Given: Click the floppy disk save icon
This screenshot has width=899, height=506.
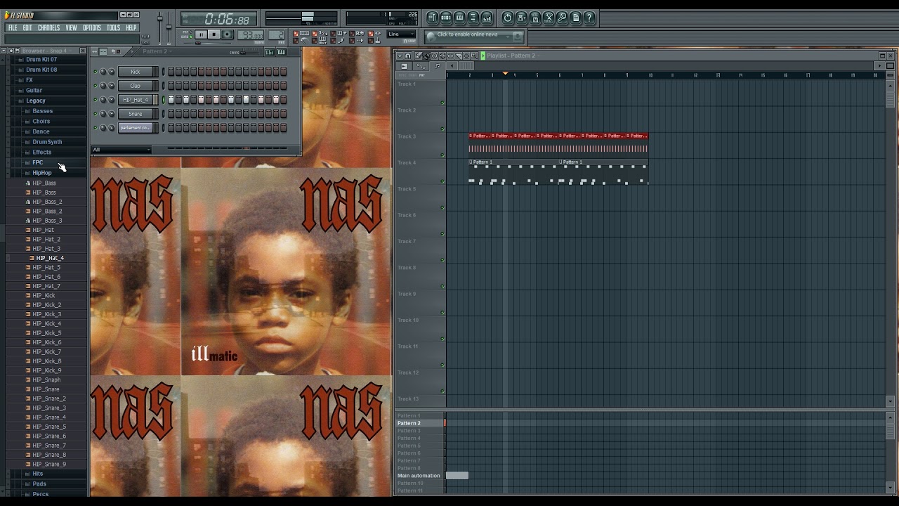Looking at the screenshot, I should [x=535, y=18].
